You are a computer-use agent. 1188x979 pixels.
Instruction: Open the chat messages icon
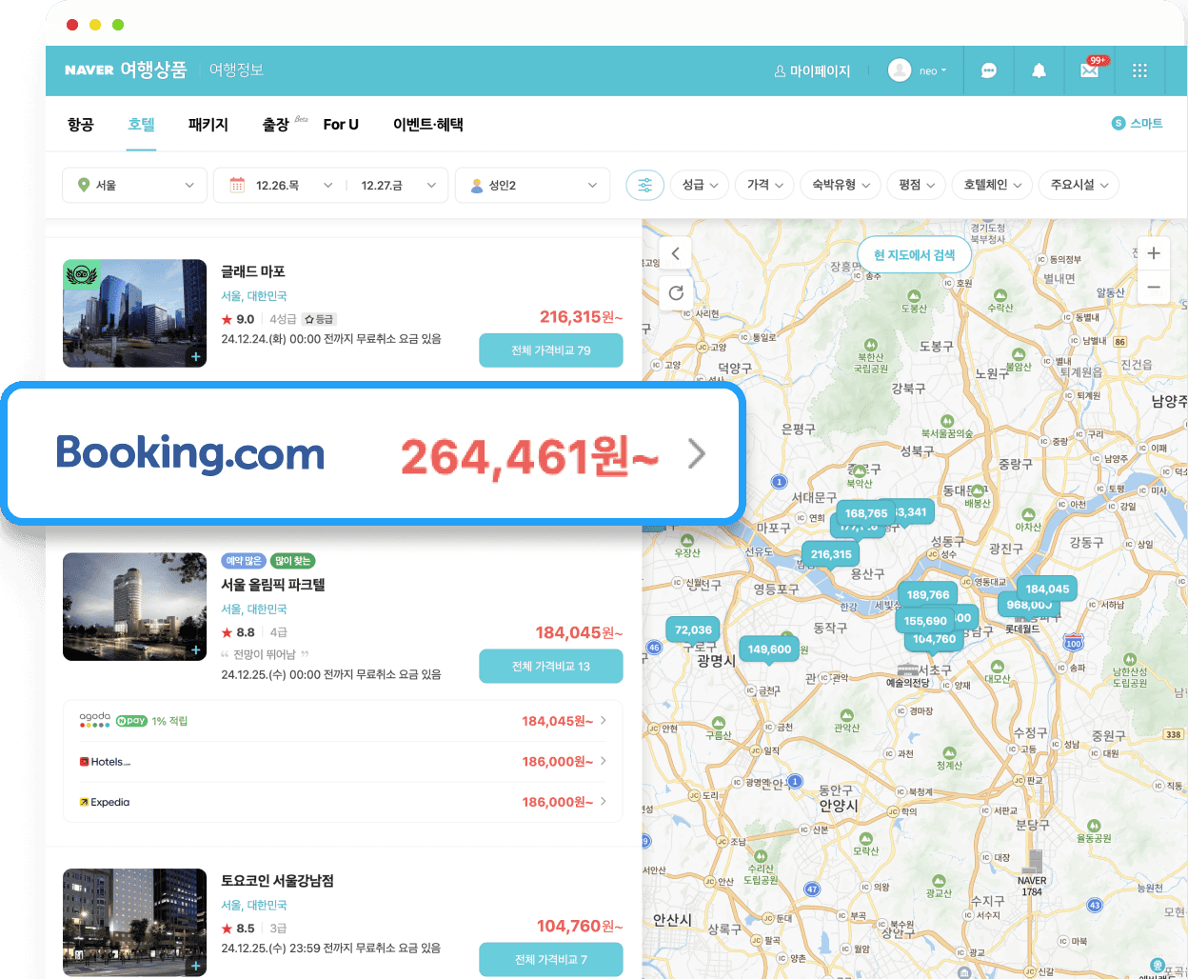pyautogui.click(x=988, y=70)
